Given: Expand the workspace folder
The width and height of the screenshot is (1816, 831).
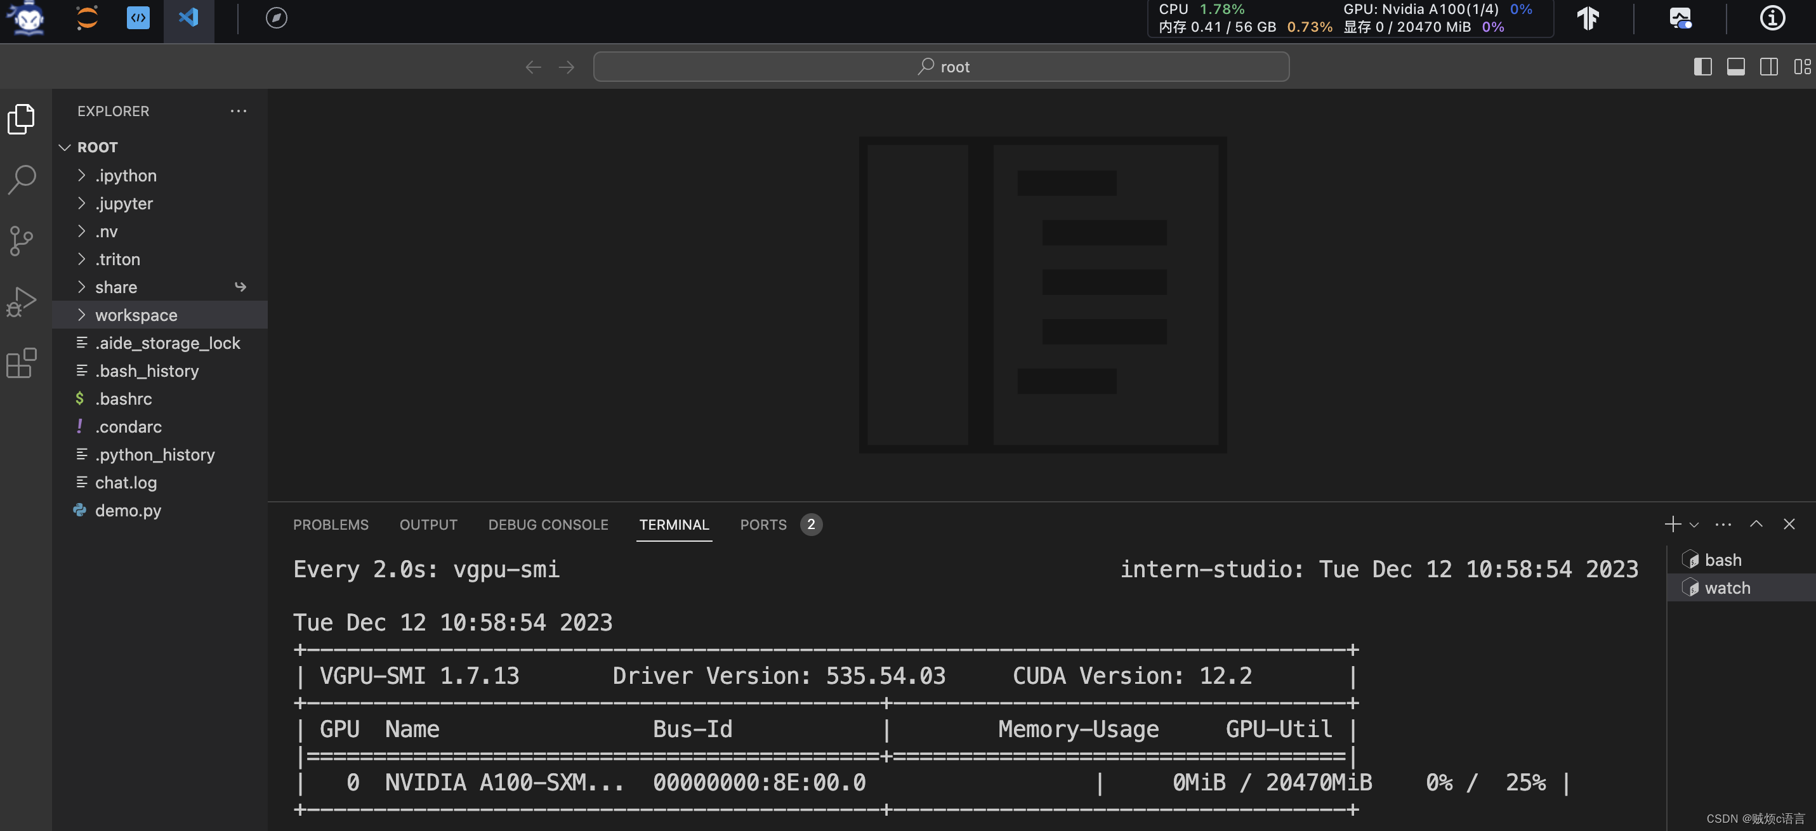Looking at the screenshot, I should [136, 315].
